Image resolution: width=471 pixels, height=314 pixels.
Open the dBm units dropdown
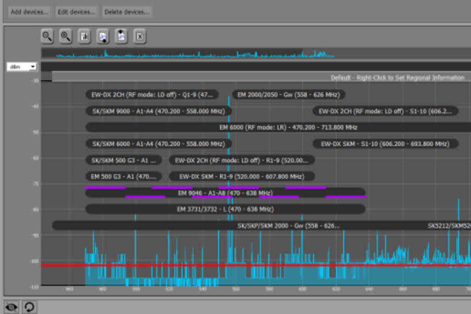coord(22,67)
